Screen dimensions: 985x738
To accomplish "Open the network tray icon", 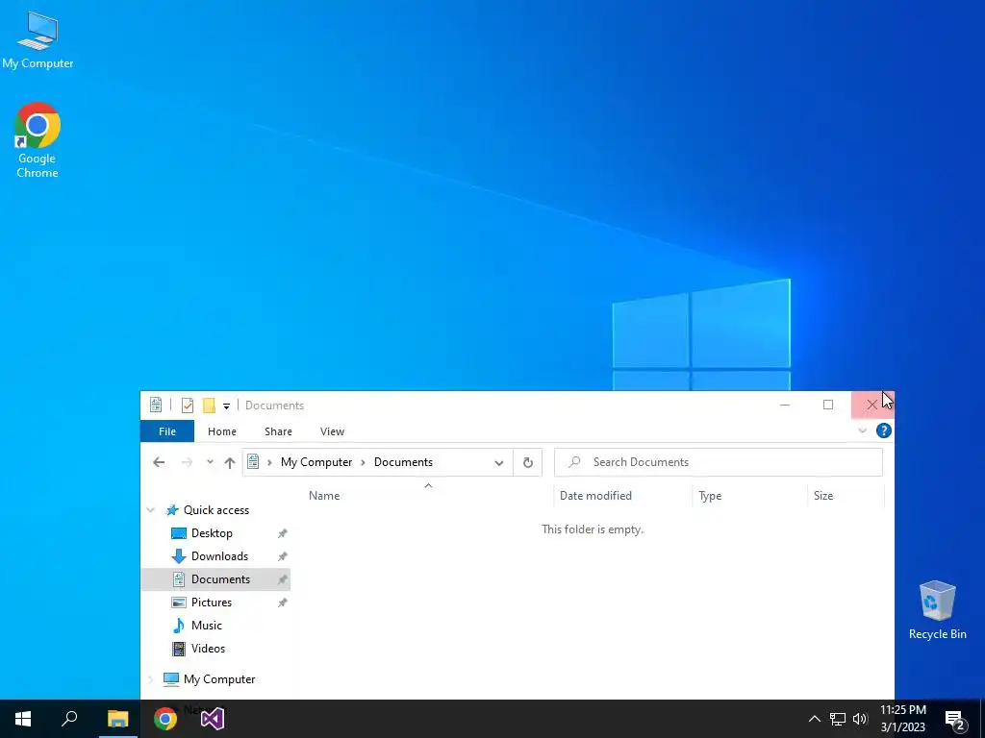I will 837,719.
